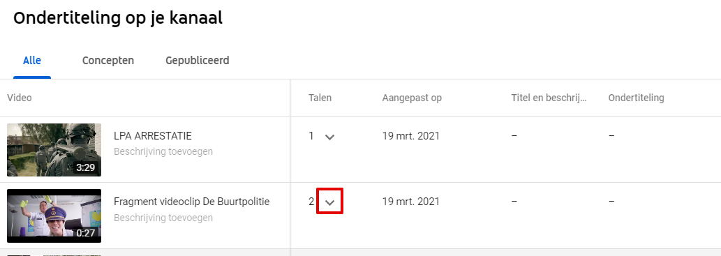Open the De Buurtpolitie video thumbnail

point(54,216)
